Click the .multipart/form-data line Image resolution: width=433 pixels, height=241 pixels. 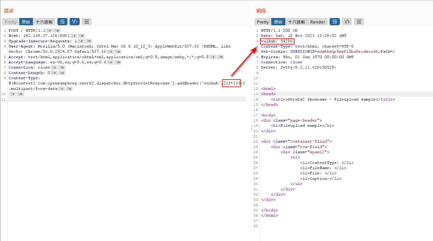(33, 89)
